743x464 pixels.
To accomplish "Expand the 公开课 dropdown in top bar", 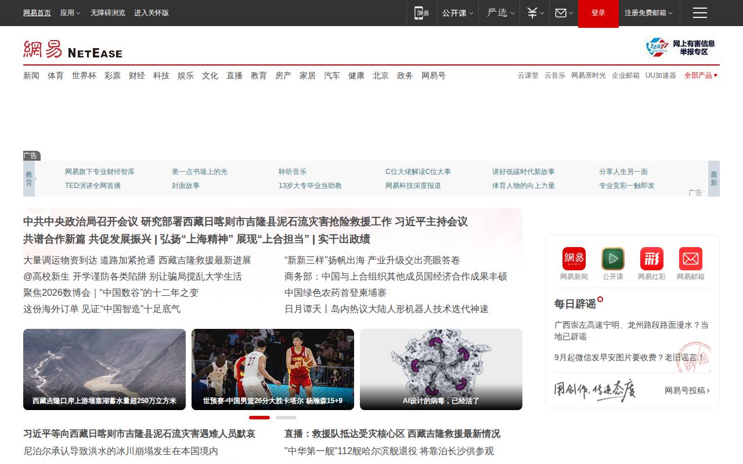I will coord(457,13).
